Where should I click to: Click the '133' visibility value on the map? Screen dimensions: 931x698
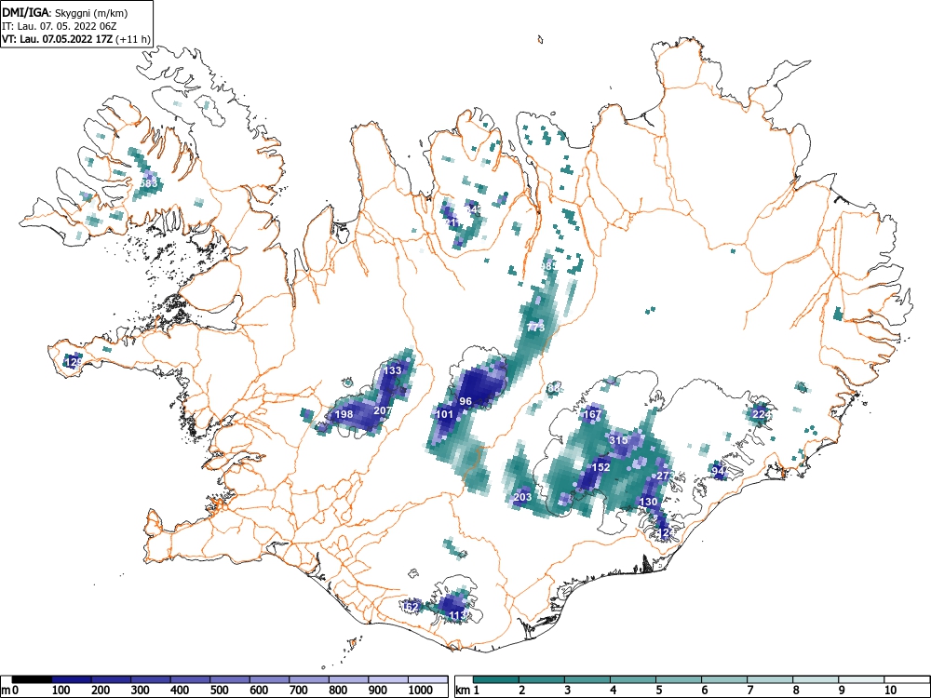pos(392,370)
